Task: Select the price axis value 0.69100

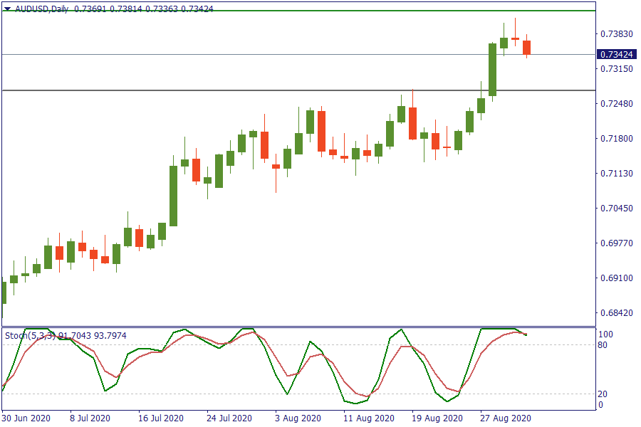Action: 617,278
